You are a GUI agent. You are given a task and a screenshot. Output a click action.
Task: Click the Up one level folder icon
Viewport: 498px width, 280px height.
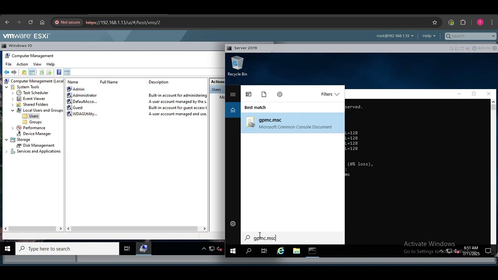(24, 72)
